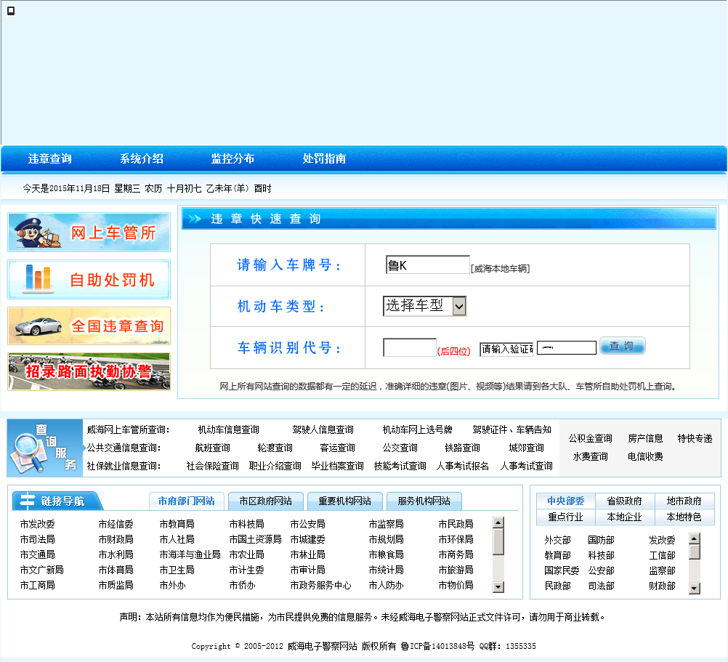Screen dimensions: 728x662
Task: Open 毕业档案查询 link
Action: (x=338, y=466)
